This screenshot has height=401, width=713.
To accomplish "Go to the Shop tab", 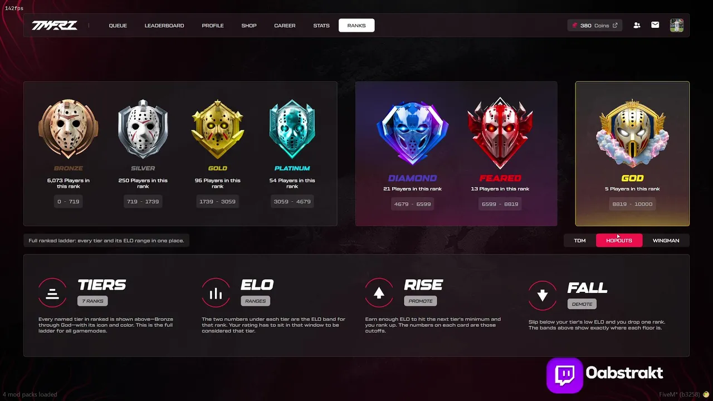I will (x=249, y=26).
